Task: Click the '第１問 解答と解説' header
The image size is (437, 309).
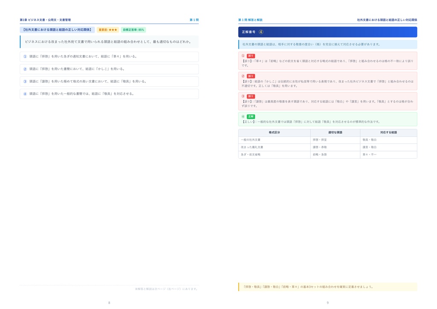Action: [x=250, y=20]
